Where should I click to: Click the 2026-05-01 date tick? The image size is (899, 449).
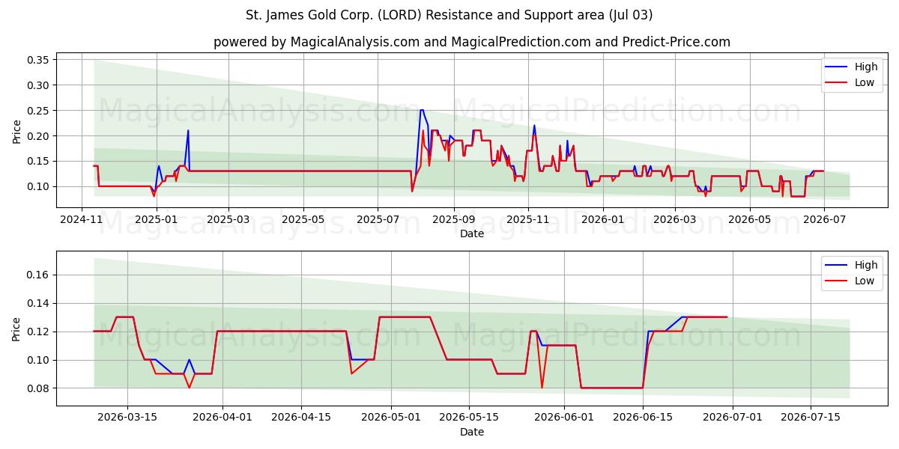[x=390, y=418]
